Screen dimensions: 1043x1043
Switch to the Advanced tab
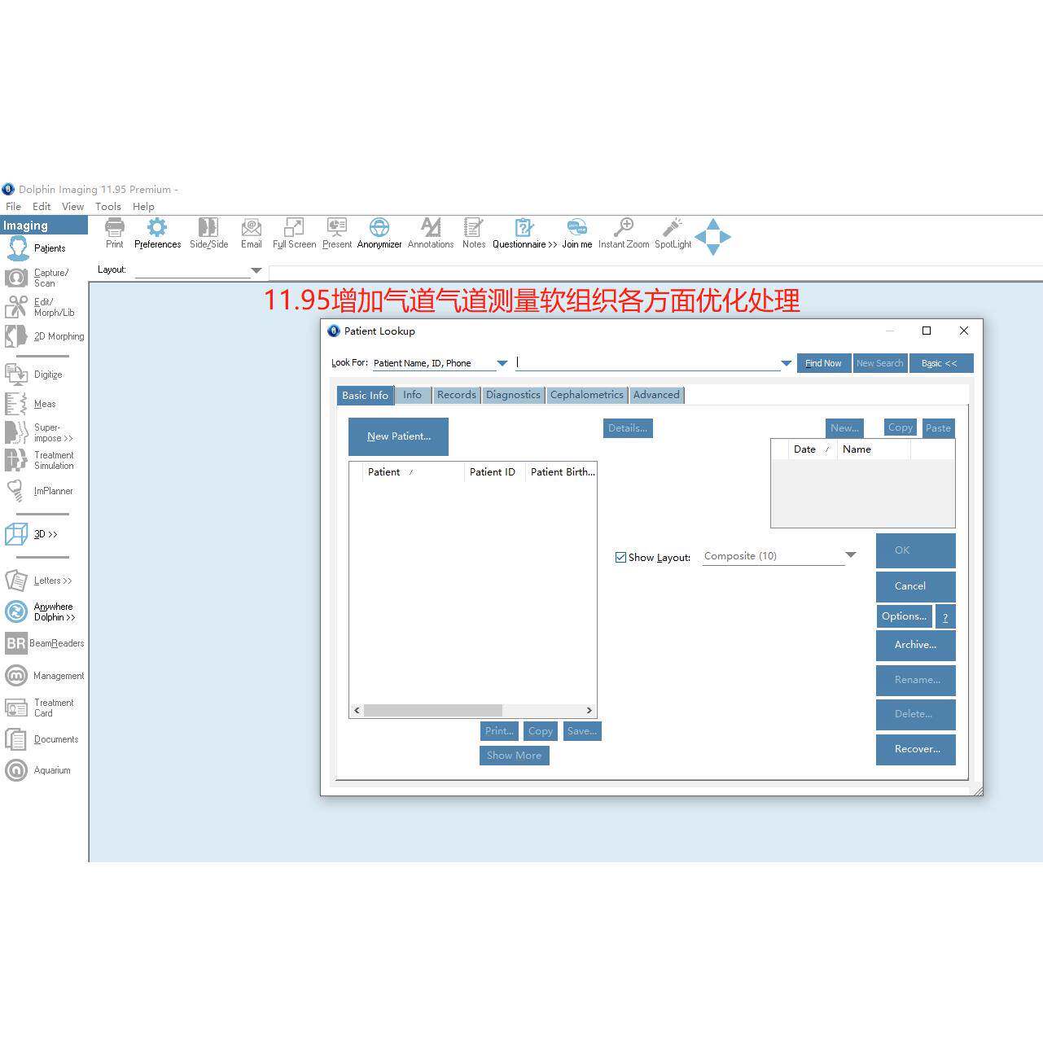click(656, 395)
